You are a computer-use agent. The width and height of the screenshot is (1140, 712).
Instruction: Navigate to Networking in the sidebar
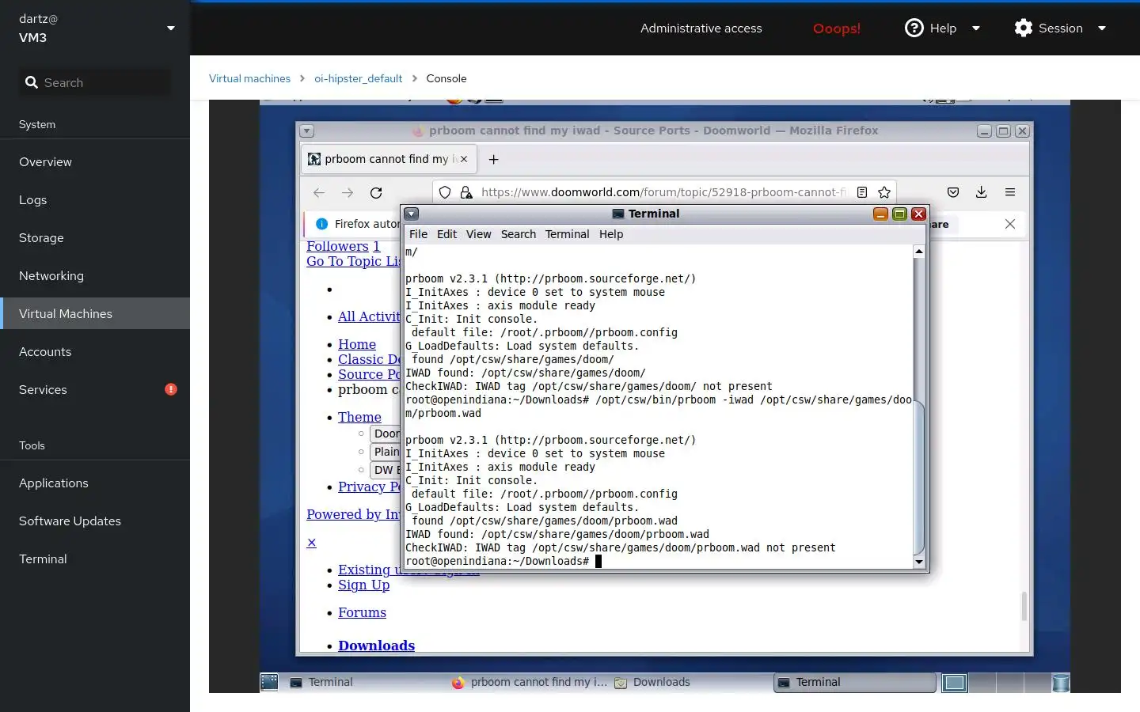[x=95, y=275]
